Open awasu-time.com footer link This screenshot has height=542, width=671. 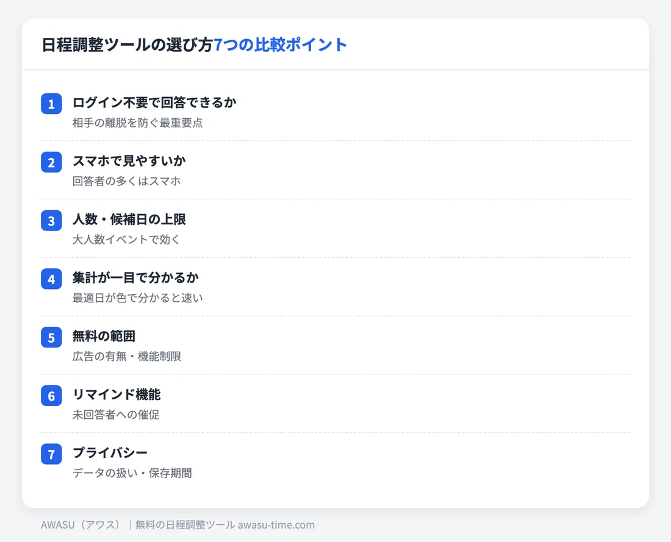pyautogui.click(x=276, y=525)
